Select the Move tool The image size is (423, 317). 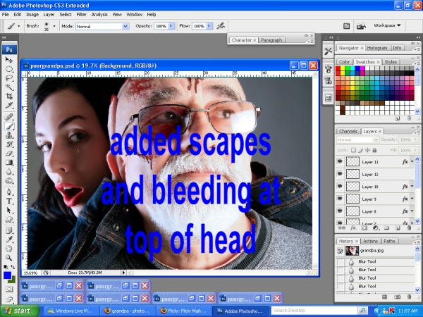click(x=9, y=60)
